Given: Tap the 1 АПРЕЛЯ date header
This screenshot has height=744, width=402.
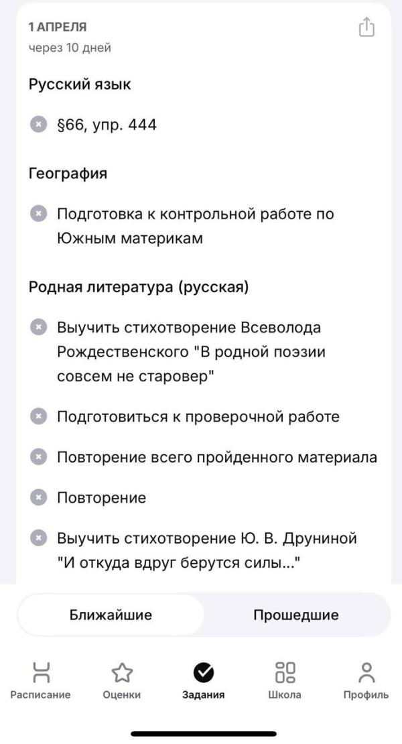Looking at the screenshot, I should 58,27.
